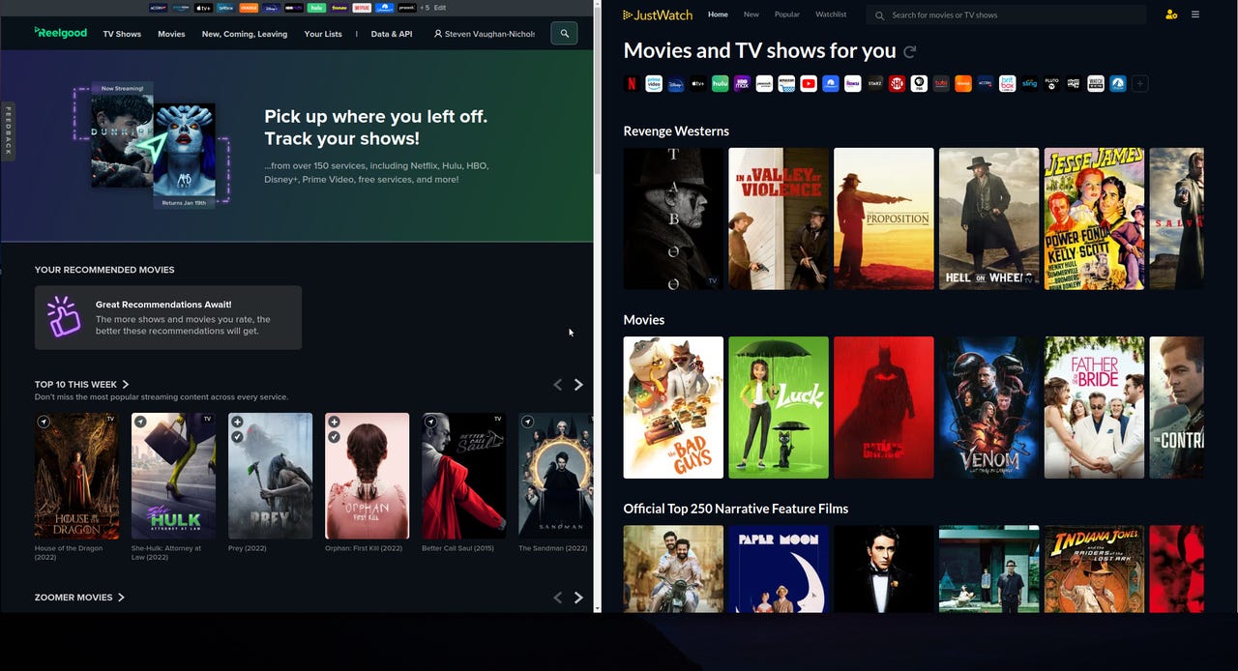
Task: Open Reelgood search with the magnifier button
Action: 564,33
